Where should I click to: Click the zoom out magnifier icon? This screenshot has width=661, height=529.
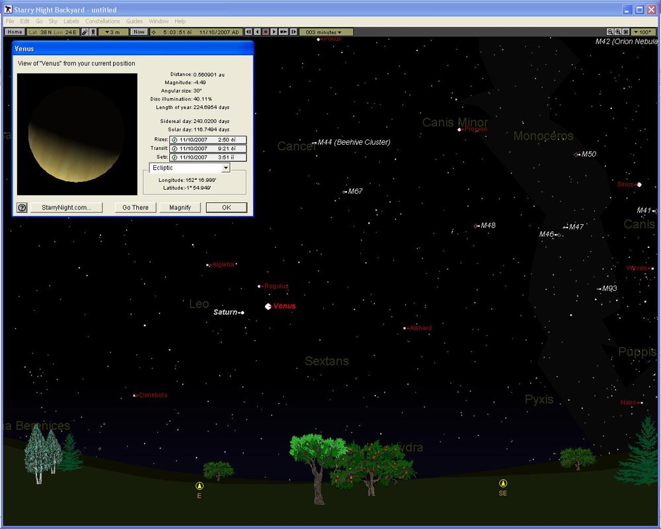coord(610,32)
